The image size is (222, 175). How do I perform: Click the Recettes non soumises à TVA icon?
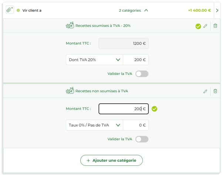pyautogui.click(x=70, y=91)
